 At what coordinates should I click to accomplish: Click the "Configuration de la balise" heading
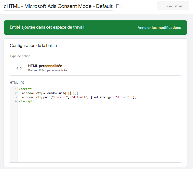coord(33,46)
